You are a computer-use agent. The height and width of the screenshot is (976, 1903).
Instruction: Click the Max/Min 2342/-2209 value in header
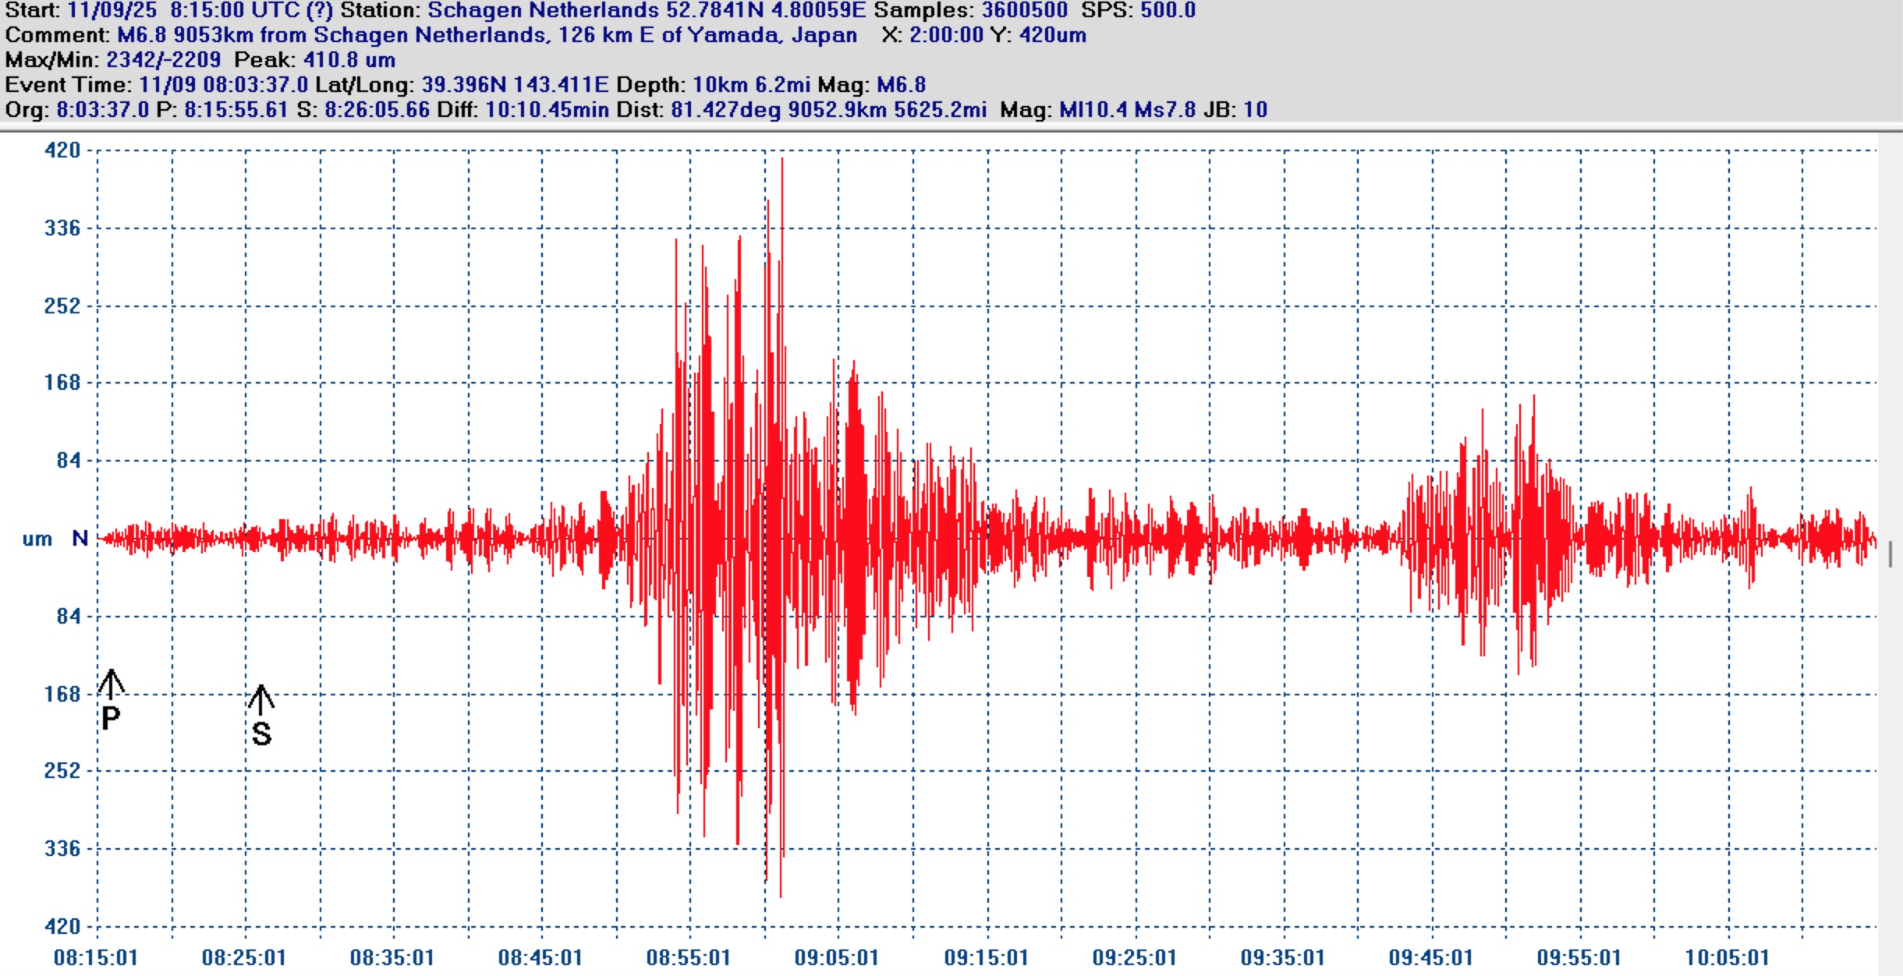[163, 60]
